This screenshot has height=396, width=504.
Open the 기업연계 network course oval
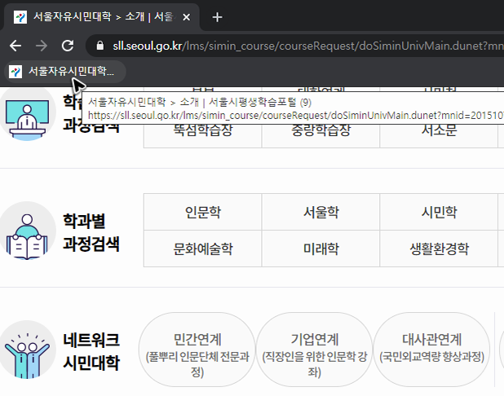click(x=314, y=350)
